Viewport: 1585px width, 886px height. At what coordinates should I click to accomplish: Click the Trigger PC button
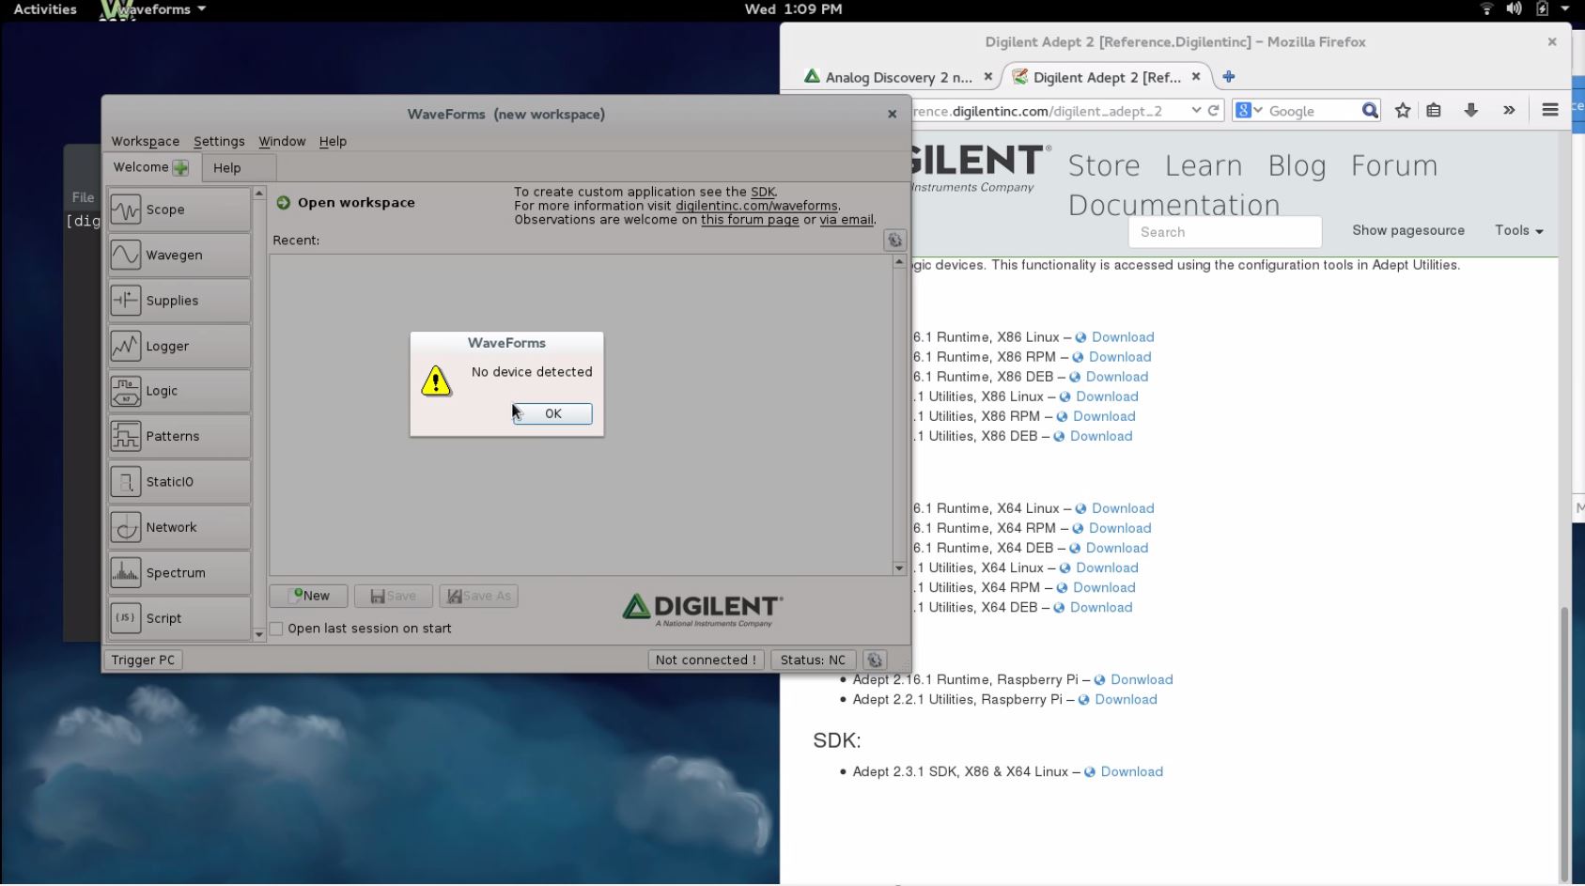pyautogui.click(x=143, y=660)
